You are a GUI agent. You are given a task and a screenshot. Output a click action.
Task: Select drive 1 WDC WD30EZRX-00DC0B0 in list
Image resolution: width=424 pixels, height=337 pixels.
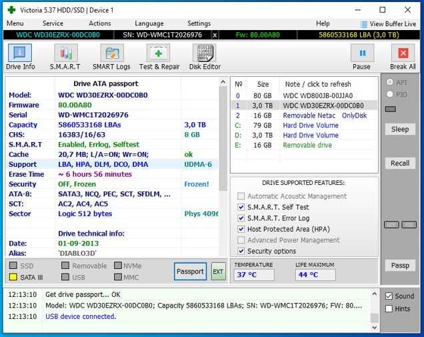click(304, 105)
